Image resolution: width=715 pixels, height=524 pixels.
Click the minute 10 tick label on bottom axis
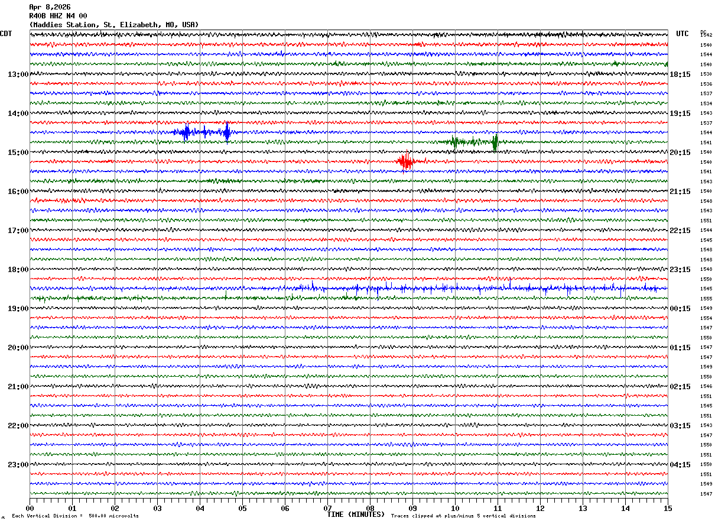[455, 508]
